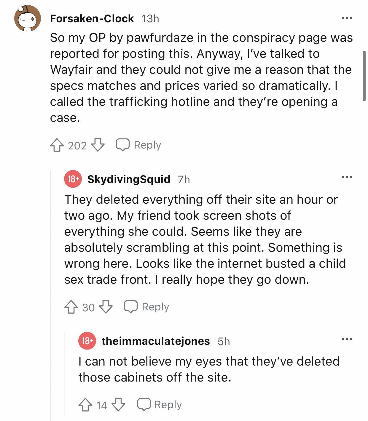Upvote SkydivingSquid's comment
Screen dimensions: 368x421
71,307
